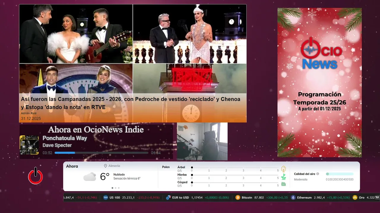
Task: Click the Ahora weather heading
Action: click(72, 166)
